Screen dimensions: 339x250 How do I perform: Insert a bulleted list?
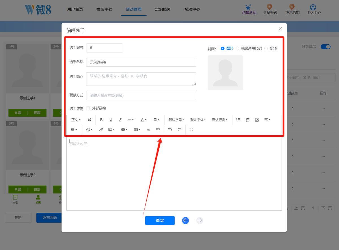pos(238,120)
